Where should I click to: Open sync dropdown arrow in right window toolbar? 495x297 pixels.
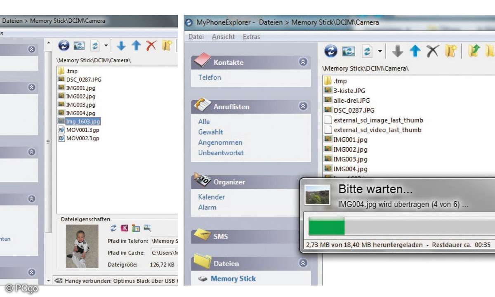pos(380,52)
